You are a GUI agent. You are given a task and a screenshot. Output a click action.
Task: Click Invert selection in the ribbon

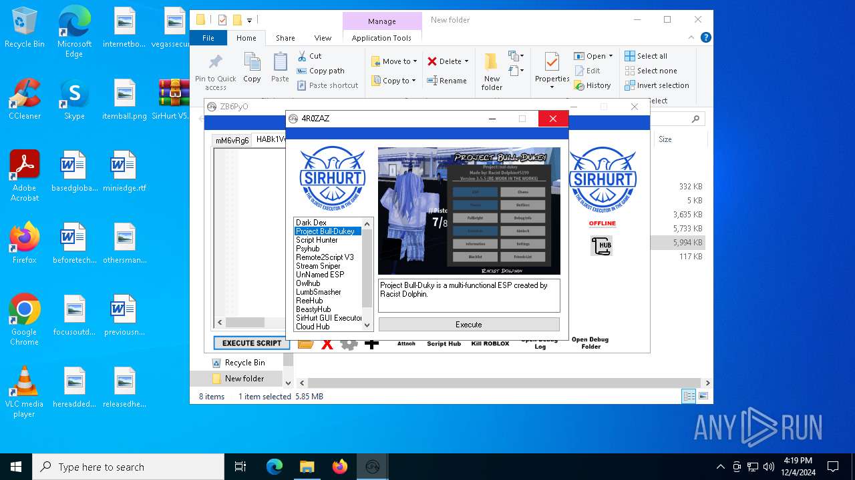(x=657, y=85)
